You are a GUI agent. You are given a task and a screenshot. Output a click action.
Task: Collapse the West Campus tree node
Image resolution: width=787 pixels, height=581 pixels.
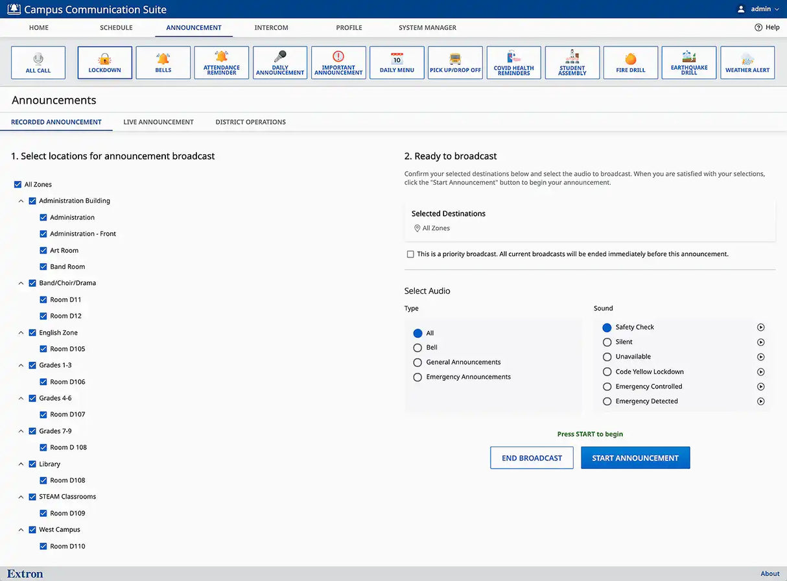click(21, 530)
